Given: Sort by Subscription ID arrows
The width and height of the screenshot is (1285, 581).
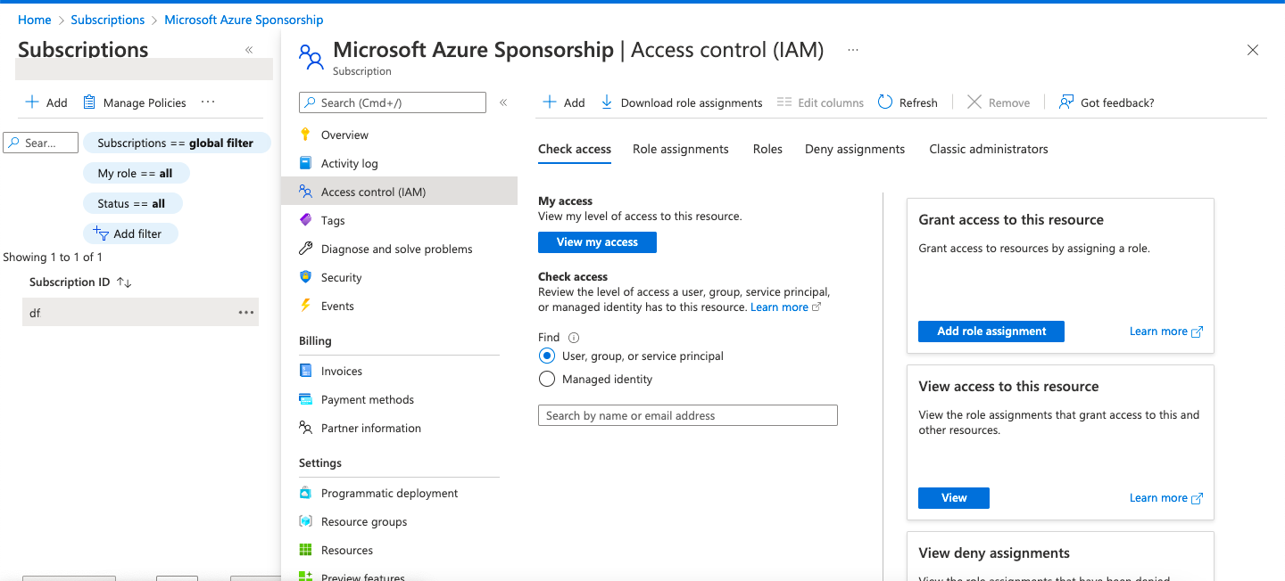Looking at the screenshot, I should pyautogui.click(x=124, y=282).
